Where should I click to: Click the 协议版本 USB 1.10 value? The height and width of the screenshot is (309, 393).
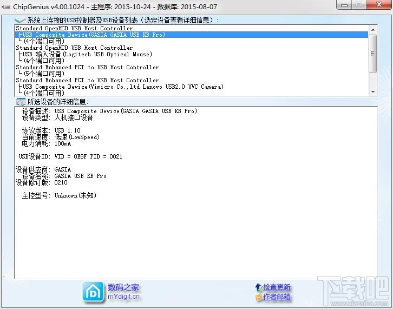click(x=68, y=130)
